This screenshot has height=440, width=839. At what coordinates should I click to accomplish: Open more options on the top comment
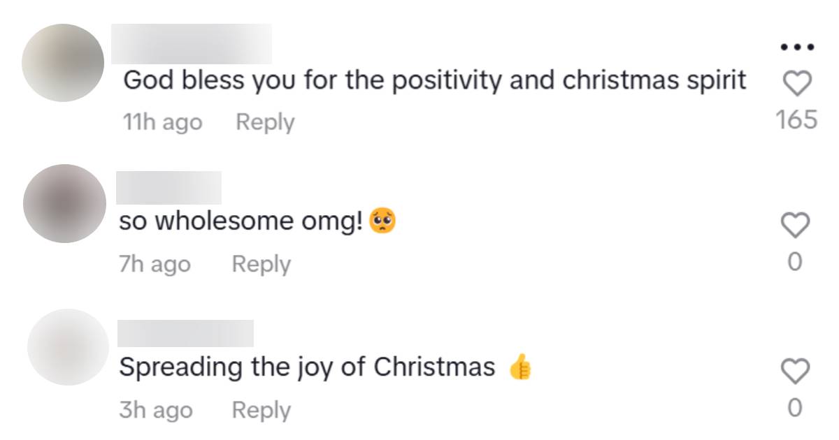797,47
